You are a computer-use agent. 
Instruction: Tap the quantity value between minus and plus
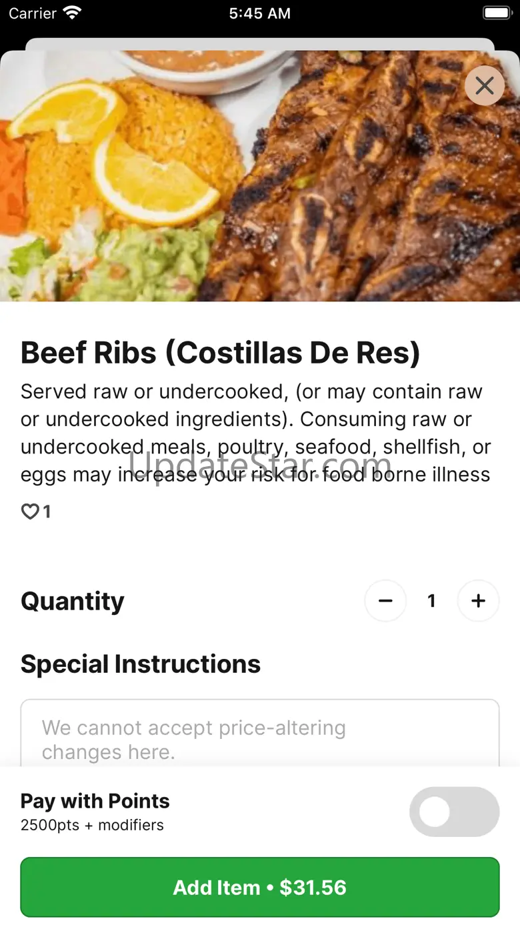click(431, 601)
